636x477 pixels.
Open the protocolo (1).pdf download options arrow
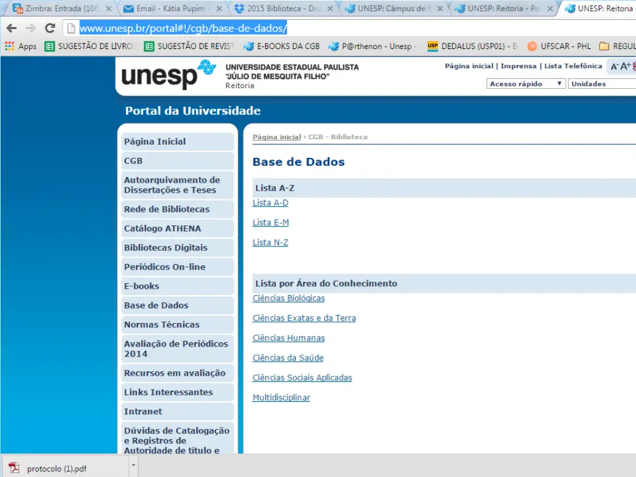tap(133, 465)
